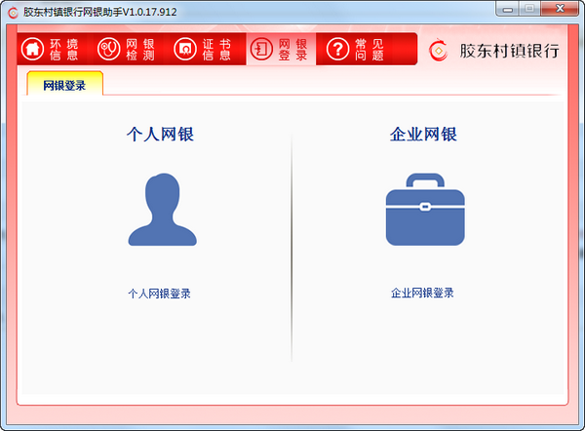Click the question mark icon for 常见问题

click(337, 49)
